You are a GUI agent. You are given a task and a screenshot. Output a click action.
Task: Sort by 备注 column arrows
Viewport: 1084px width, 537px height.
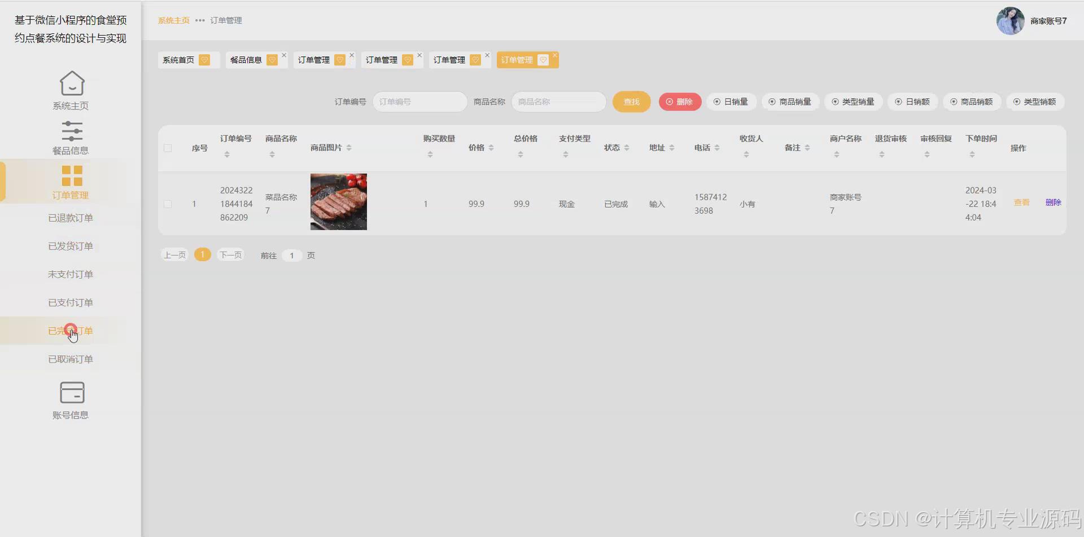(807, 148)
